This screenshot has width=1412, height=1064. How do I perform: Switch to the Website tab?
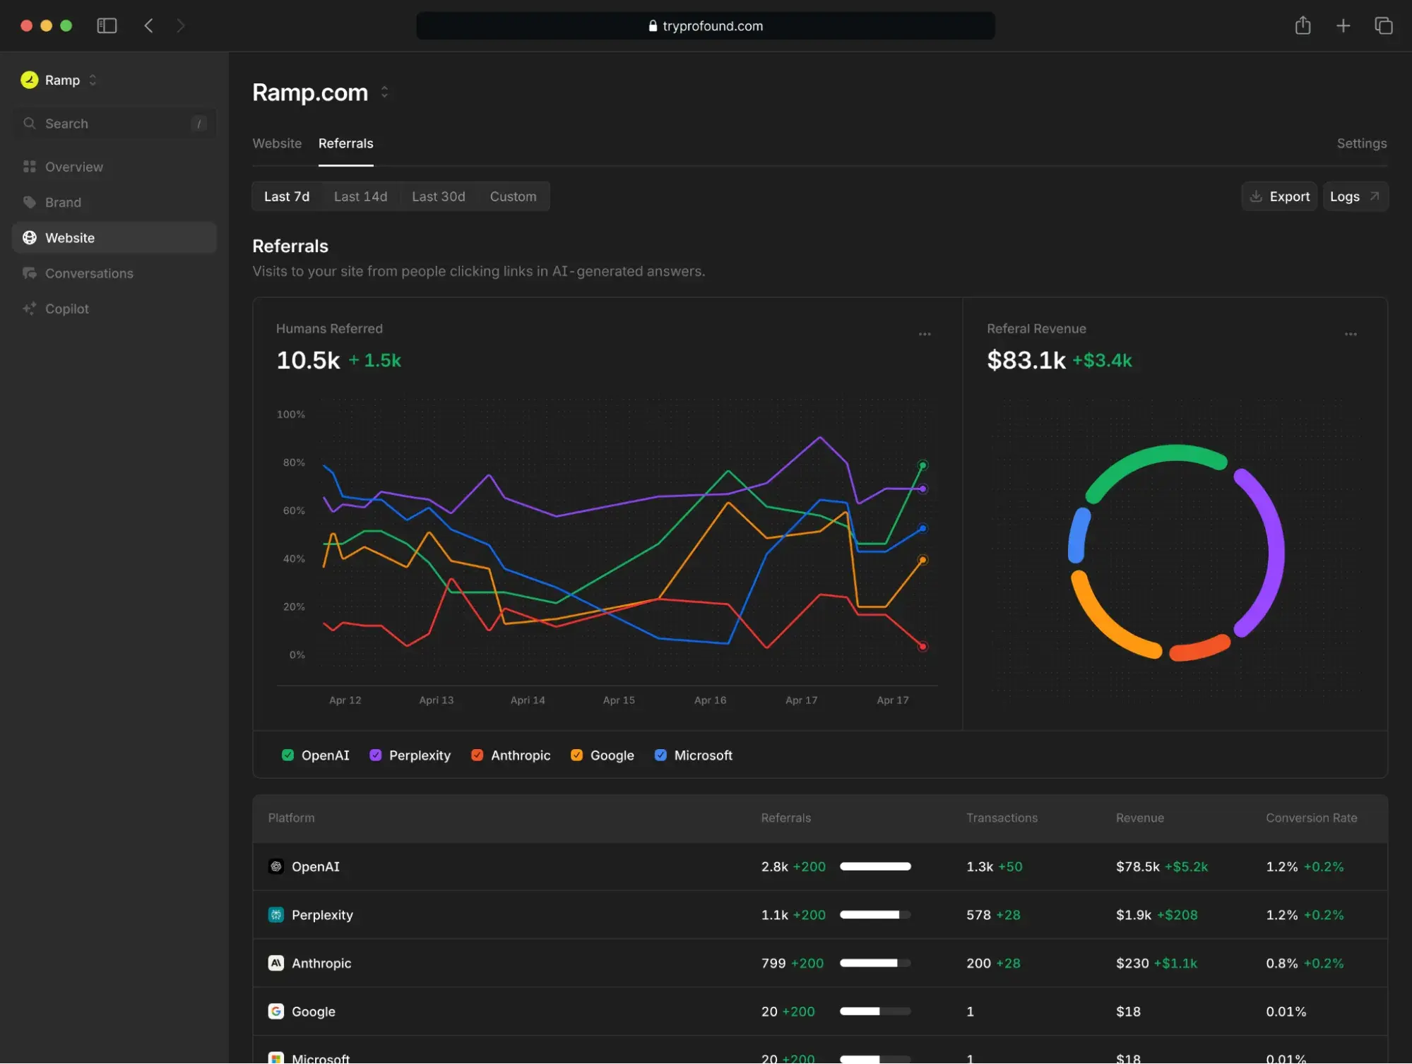(x=277, y=143)
